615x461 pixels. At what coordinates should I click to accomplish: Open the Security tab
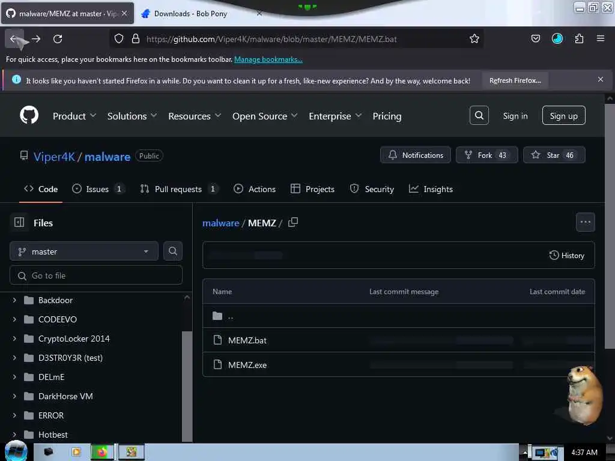372,189
